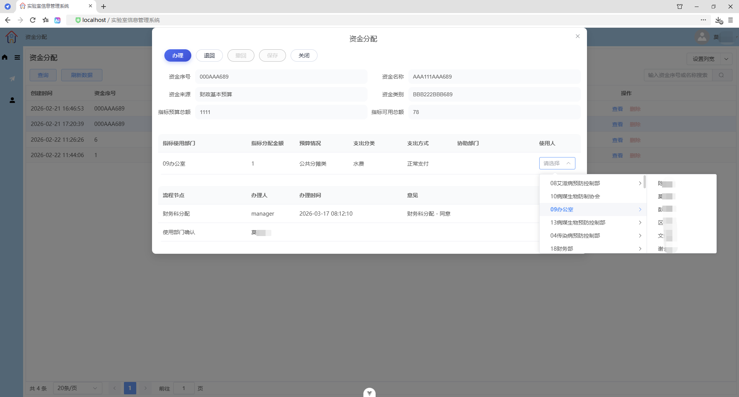This screenshot has height=397, width=739.
Task: Click the search magnifier button
Action: coord(722,75)
